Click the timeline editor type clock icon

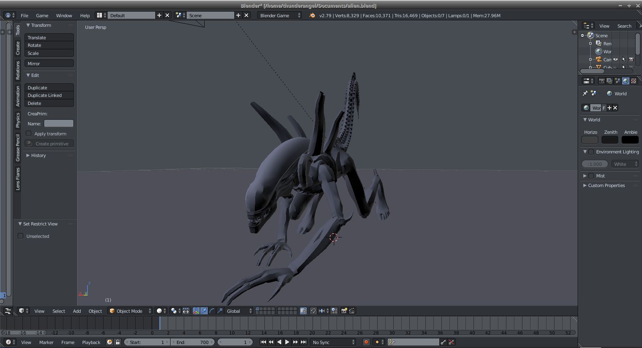click(x=10, y=342)
